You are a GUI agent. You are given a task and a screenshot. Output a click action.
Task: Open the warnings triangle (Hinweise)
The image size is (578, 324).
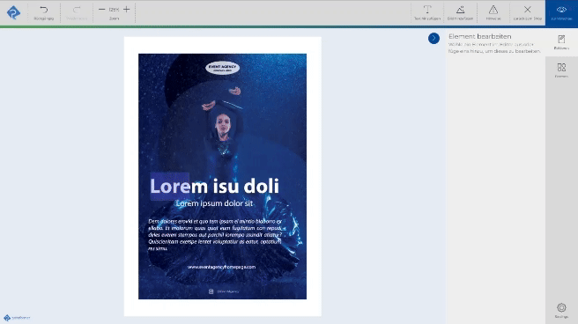click(493, 12)
